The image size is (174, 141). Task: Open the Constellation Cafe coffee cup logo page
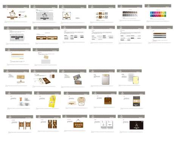pyautogui.click(x=16, y=14)
